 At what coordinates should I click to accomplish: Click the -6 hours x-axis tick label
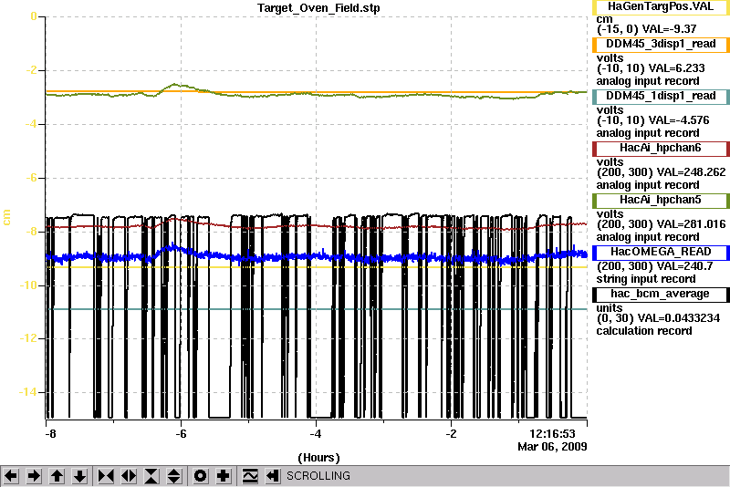coord(181,434)
